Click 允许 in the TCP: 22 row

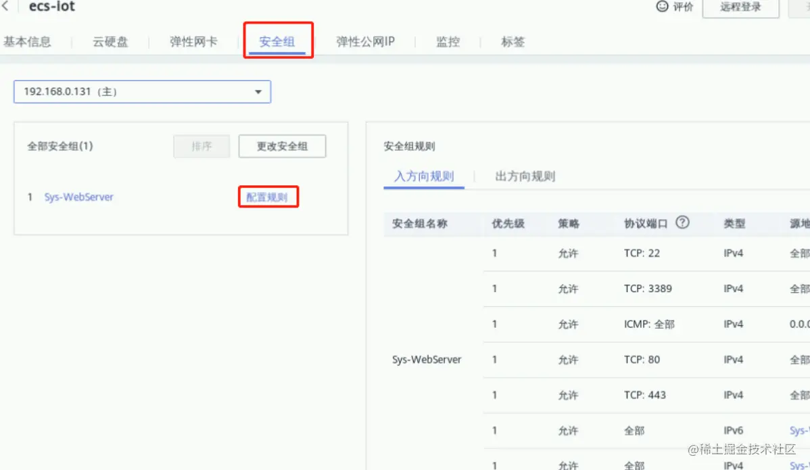pos(568,253)
